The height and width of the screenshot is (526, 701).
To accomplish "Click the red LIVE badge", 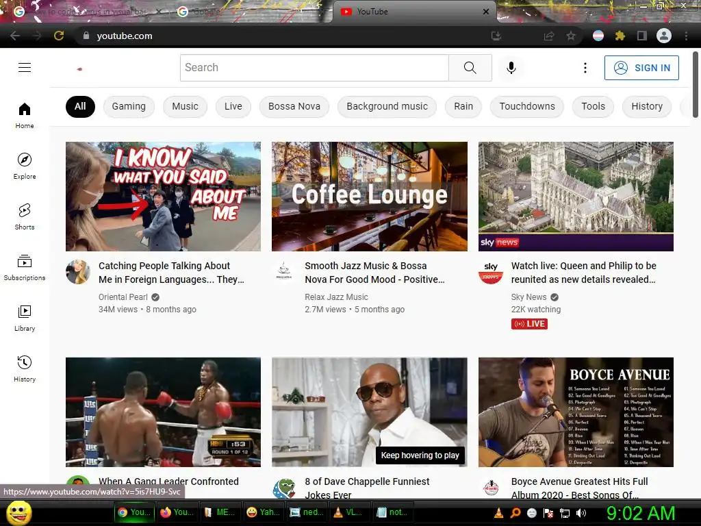I will (x=529, y=324).
